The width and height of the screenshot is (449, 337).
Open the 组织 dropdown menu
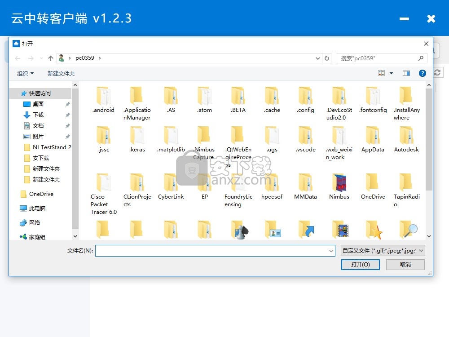pos(25,74)
